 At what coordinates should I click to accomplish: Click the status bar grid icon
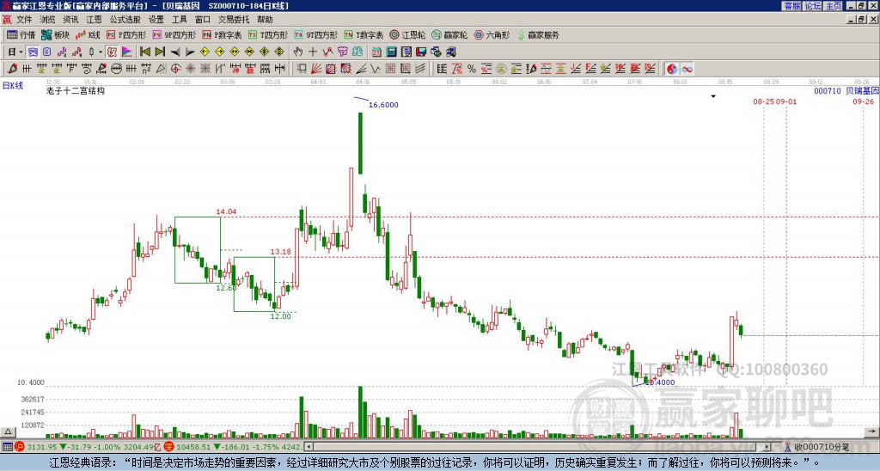[x=7, y=447]
